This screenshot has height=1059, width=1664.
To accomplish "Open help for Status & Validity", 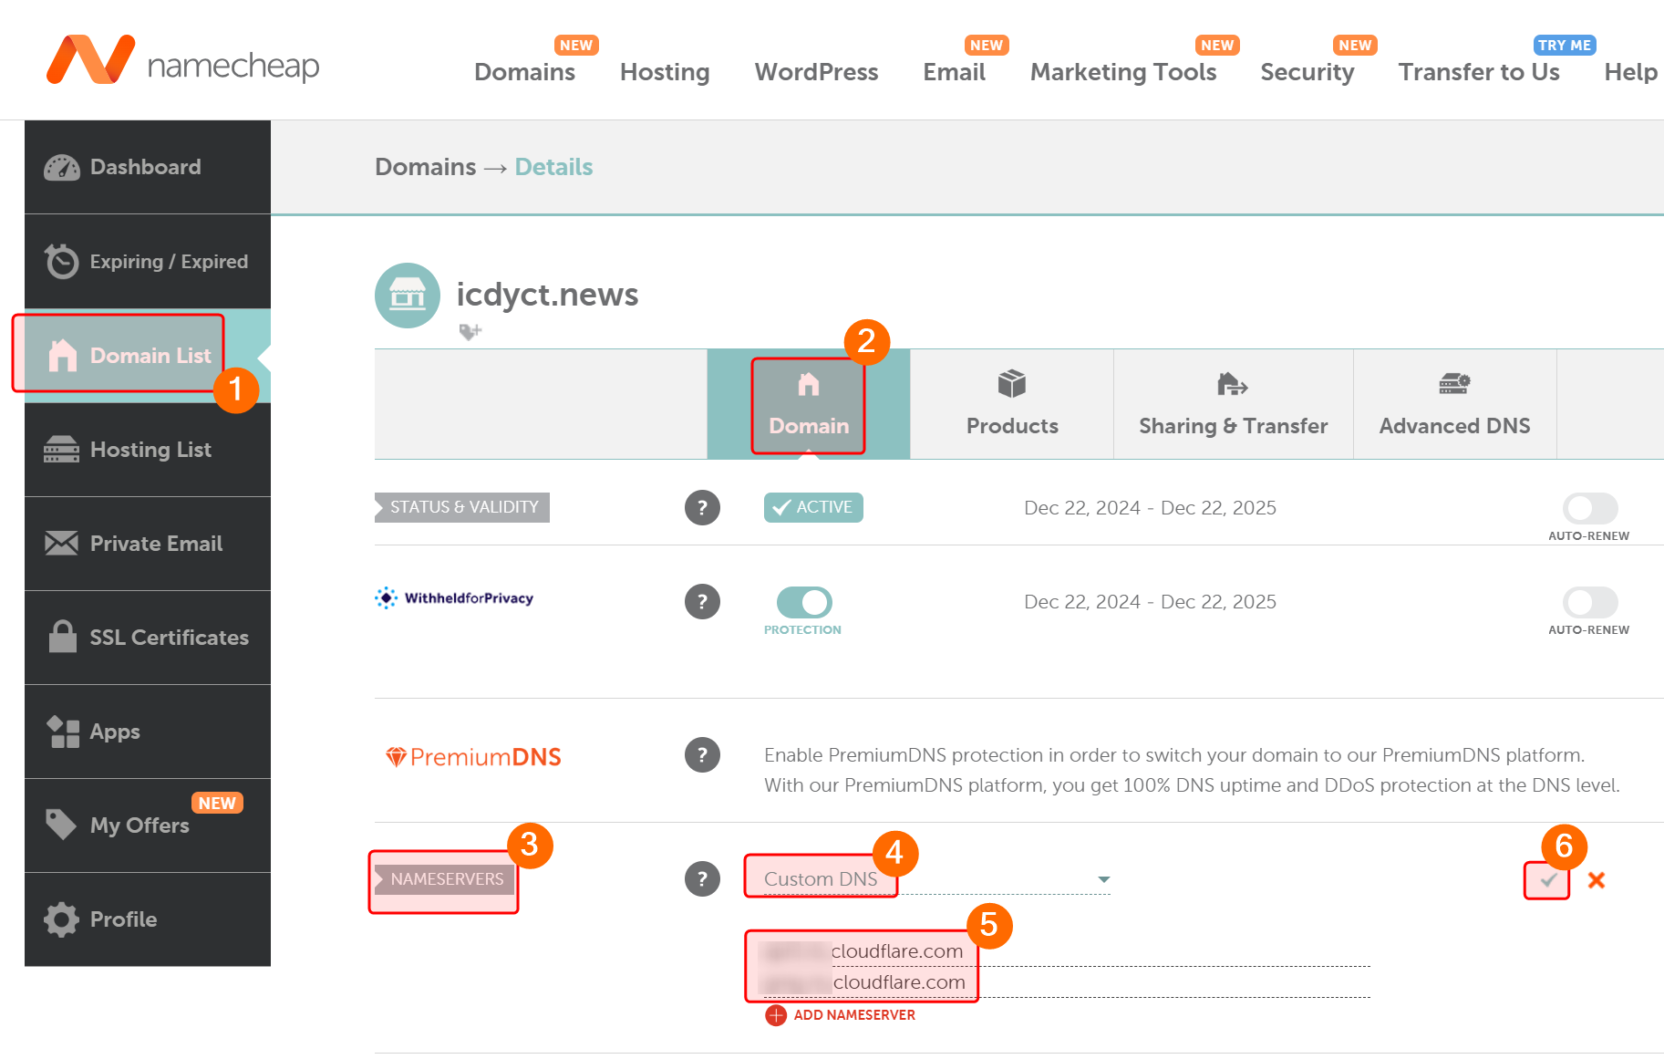I will pos(702,508).
